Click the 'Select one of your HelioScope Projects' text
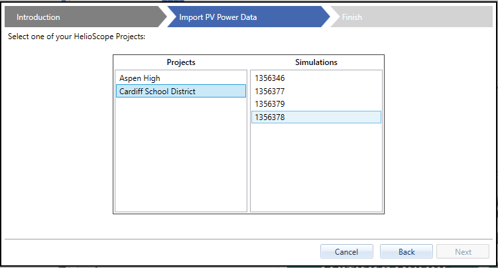The image size is (498, 268). [x=76, y=36]
